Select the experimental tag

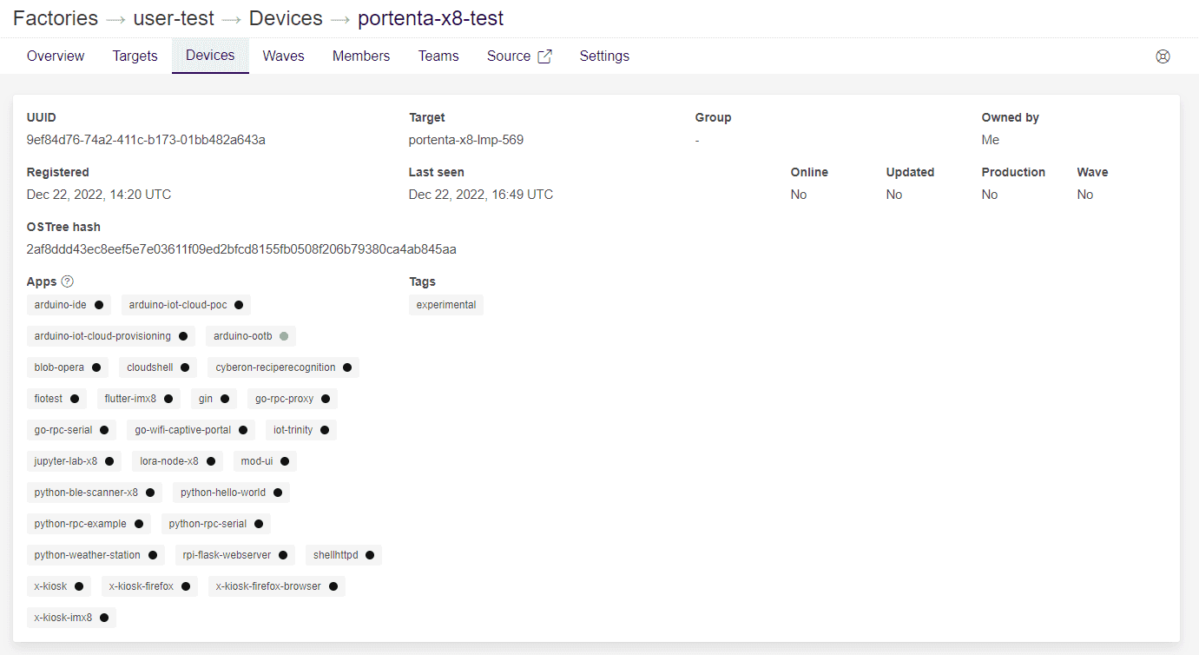click(x=446, y=305)
